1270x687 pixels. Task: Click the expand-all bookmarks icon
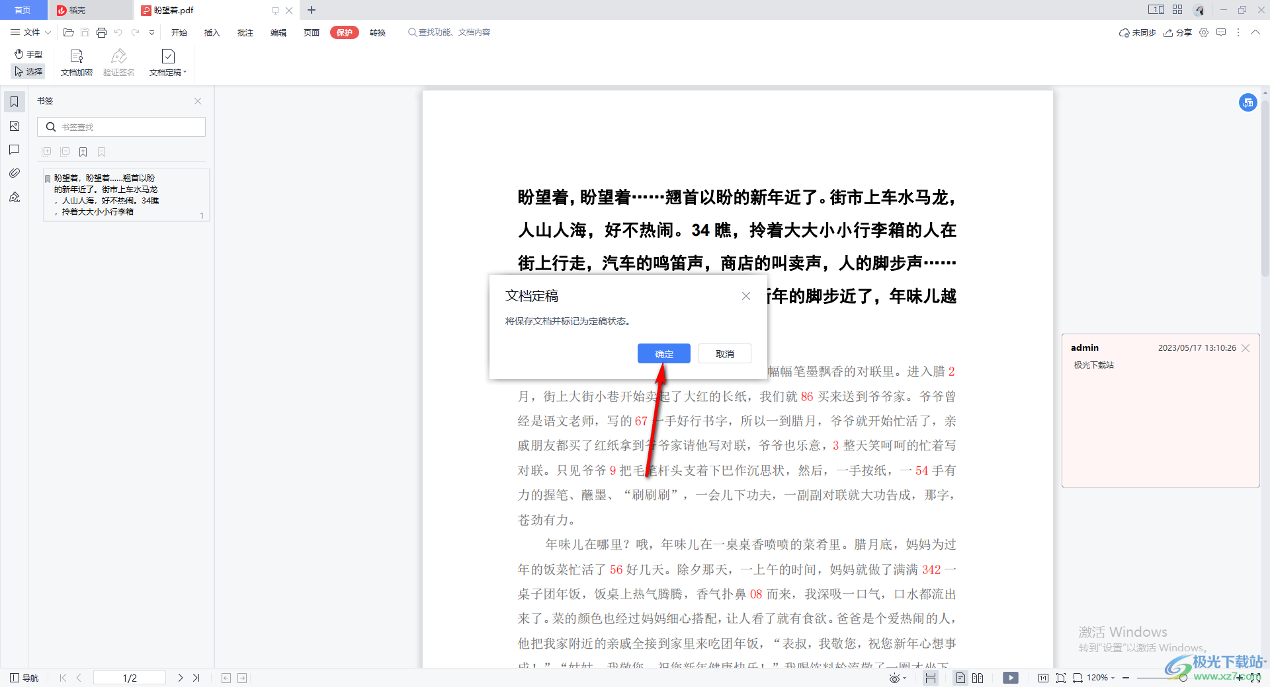pyautogui.click(x=46, y=152)
